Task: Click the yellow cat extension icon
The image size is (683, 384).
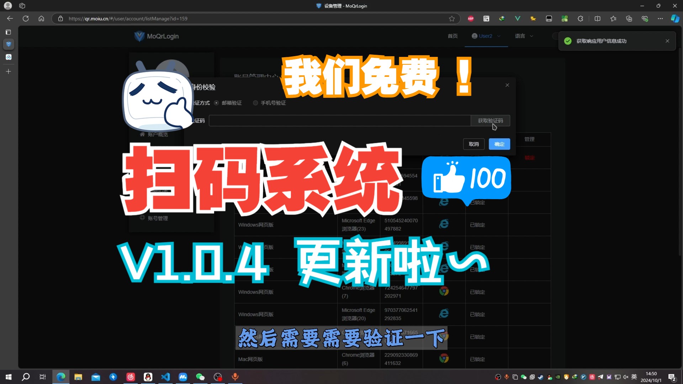Action: (533, 18)
